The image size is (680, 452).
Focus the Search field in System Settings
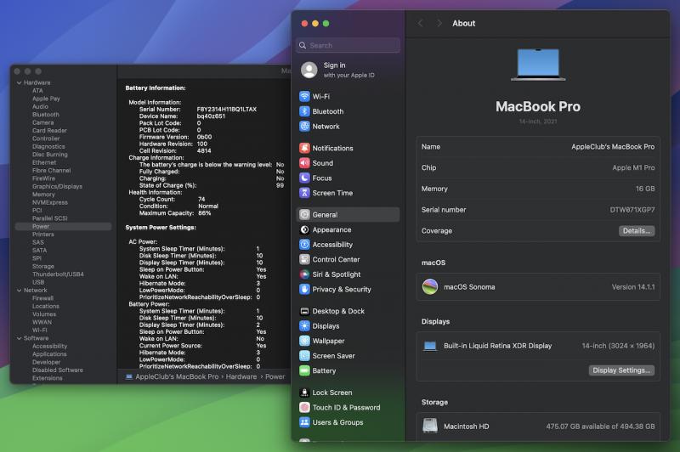tap(348, 45)
